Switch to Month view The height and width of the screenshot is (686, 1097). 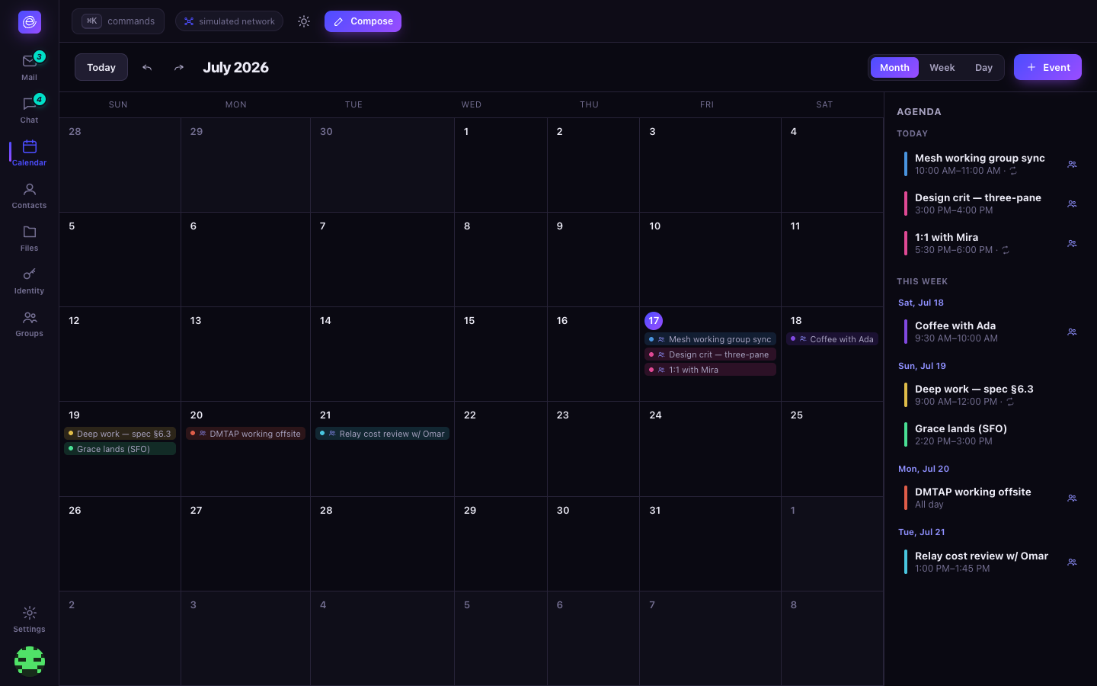click(x=894, y=67)
